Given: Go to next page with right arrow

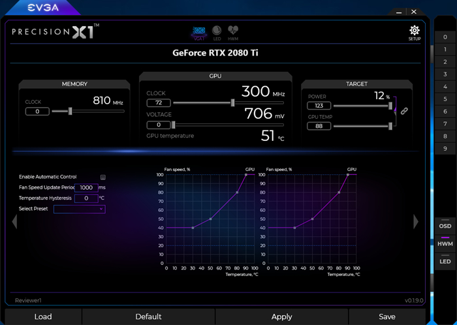Looking at the screenshot, I should tap(416, 222).
